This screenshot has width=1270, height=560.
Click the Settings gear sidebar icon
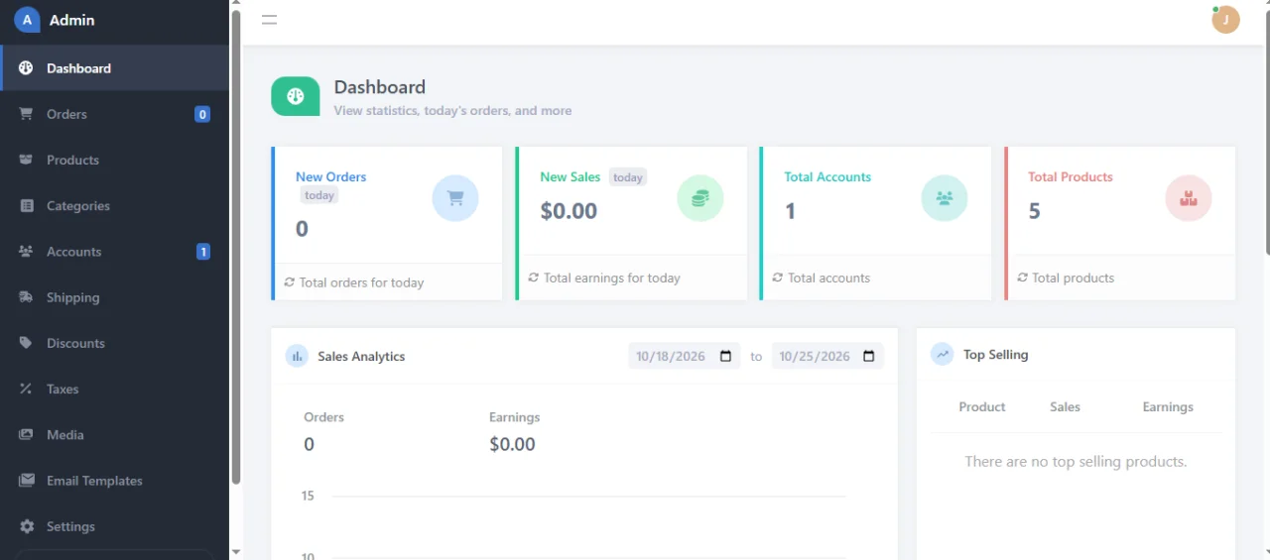[27, 526]
